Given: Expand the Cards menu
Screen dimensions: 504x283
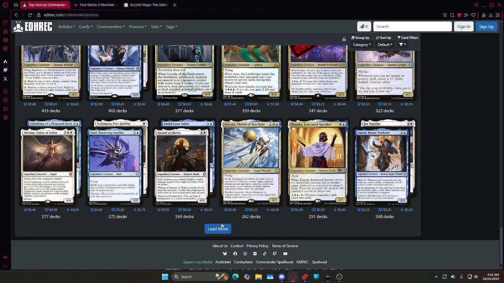Looking at the screenshot, I should pos(86,26).
